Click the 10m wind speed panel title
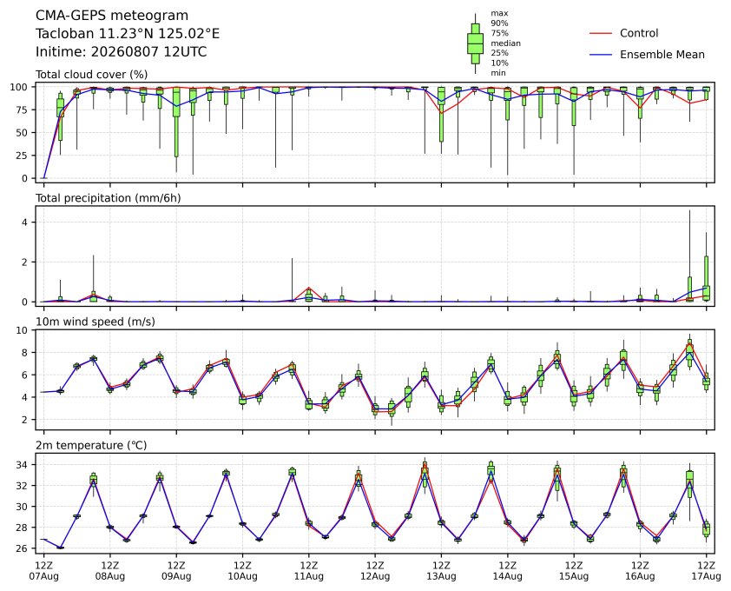731x591 pixels. pyautogui.click(x=95, y=322)
